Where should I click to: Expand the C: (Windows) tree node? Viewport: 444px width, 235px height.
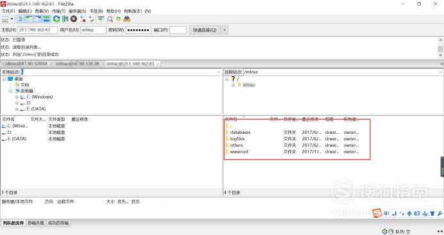[x=17, y=97]
